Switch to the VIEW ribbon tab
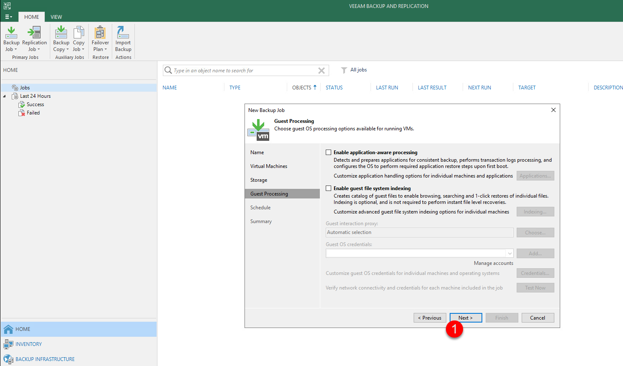 (56, 17)
